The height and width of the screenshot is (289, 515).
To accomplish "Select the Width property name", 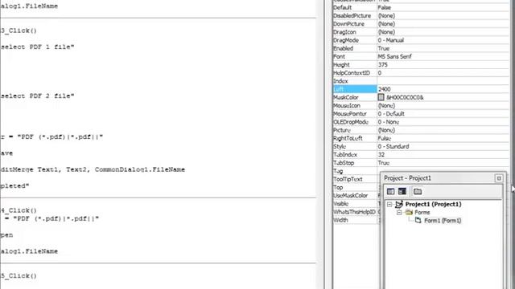I will coord(340,220).
